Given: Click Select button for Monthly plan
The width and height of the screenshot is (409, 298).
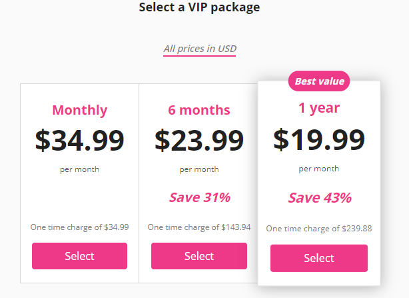Looking at the screenshot, I should pos(79,256).
